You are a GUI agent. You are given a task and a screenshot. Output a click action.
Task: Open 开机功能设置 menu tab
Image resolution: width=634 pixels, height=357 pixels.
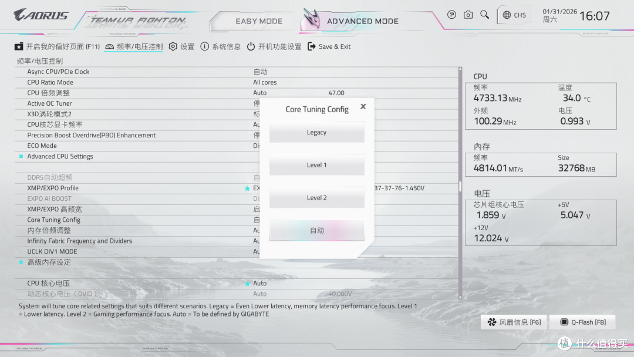tap(274, 46)
